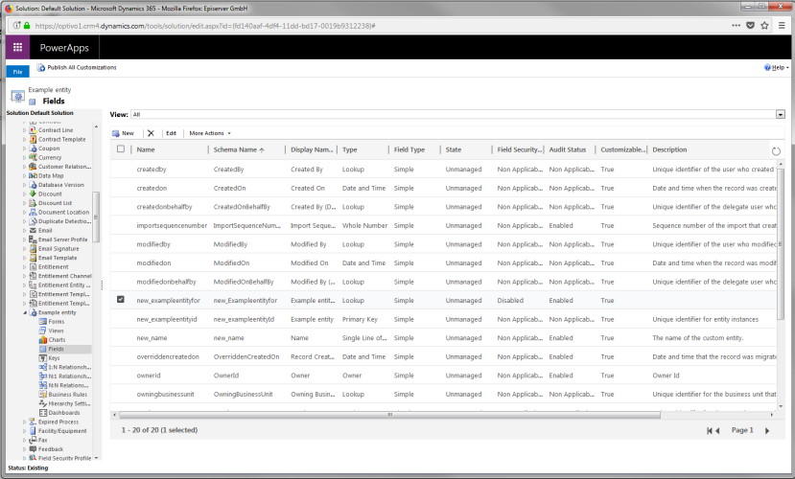795x479 pixels.
Task: Select Business Rules in the solution tree
Action: tap(67, 394)
